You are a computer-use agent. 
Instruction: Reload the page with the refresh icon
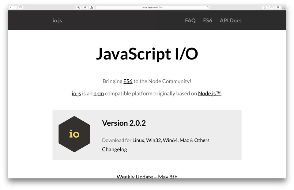(x=207, y=7)
